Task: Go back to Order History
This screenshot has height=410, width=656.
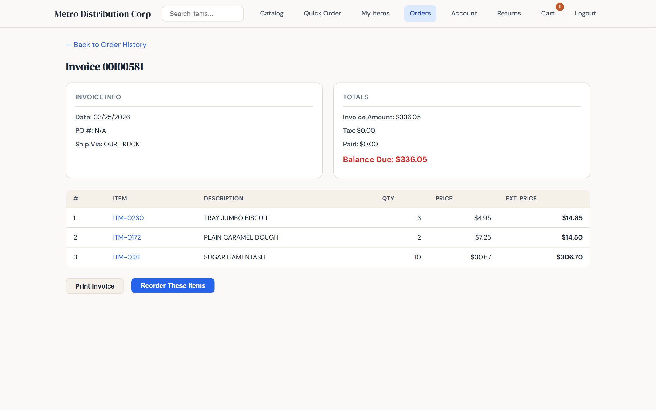Action: coord(106,45)
